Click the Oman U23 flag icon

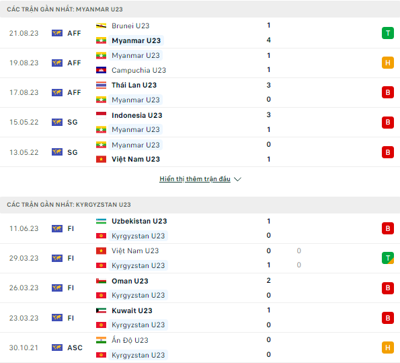[101, 281]
